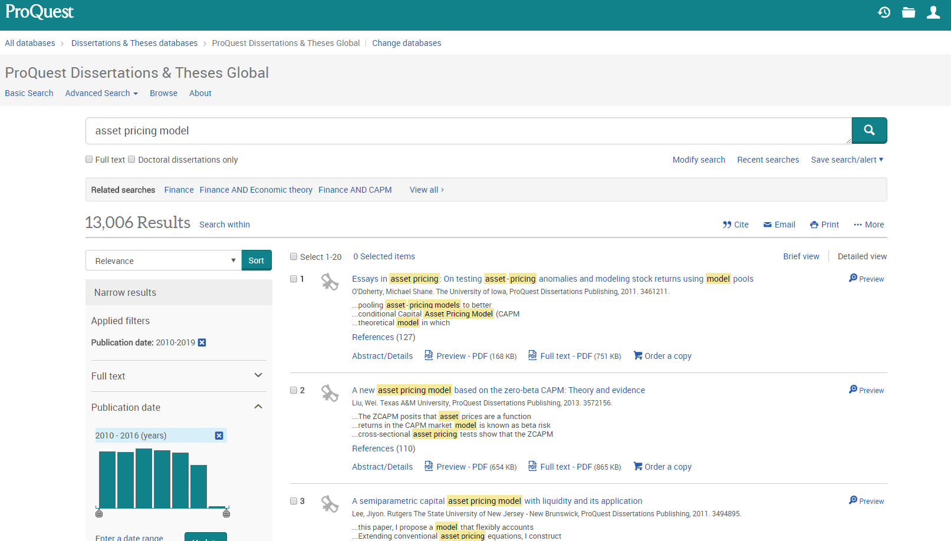Open related search Finance

(179, 190)
